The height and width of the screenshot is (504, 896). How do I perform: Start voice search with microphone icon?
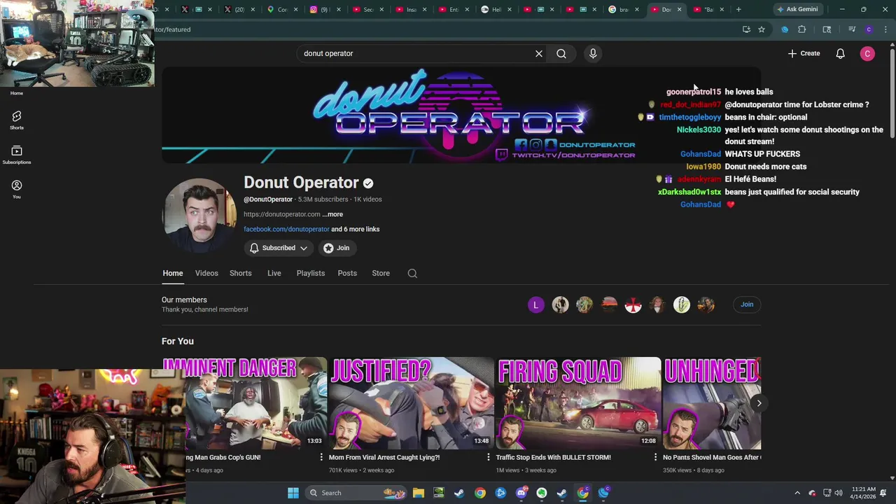593,53
